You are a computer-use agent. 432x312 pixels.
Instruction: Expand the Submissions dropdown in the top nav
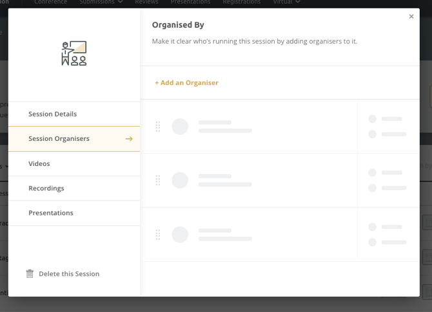101,3
